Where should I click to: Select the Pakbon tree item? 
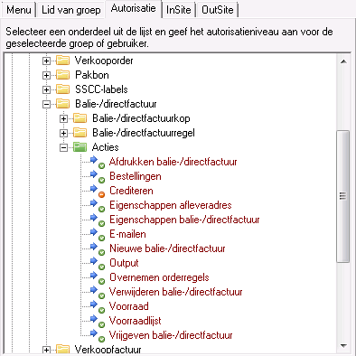92,75
